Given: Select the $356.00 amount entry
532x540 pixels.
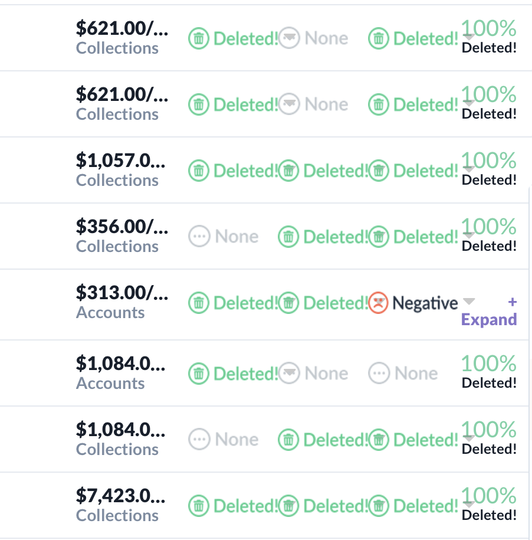Looking at the screenshot, I should coord(122,225).
